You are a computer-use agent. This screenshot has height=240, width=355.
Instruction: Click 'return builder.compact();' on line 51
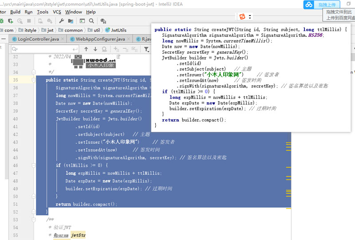pos(86,204)
